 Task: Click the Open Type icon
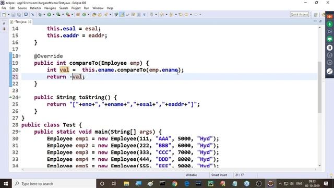point(94,15)
